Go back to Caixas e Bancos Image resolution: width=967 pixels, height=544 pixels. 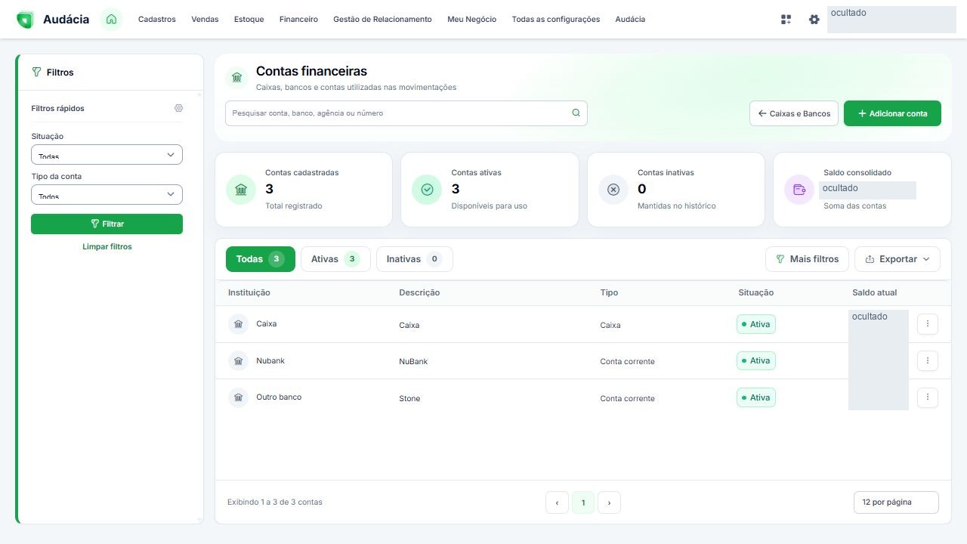point(794,113)
